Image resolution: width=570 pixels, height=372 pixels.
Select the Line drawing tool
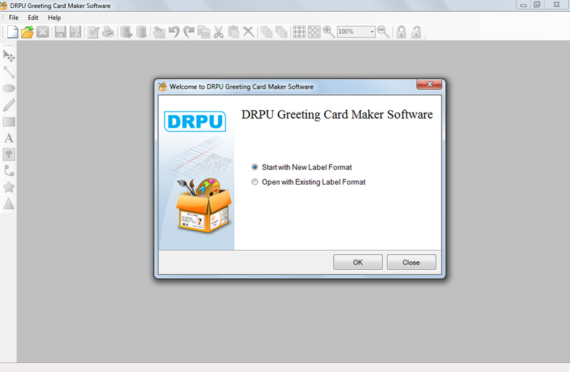(9, 72)
